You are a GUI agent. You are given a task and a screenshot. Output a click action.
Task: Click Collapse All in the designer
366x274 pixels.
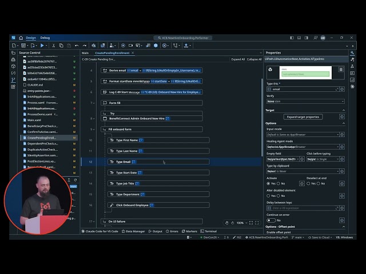click(254, 59)
